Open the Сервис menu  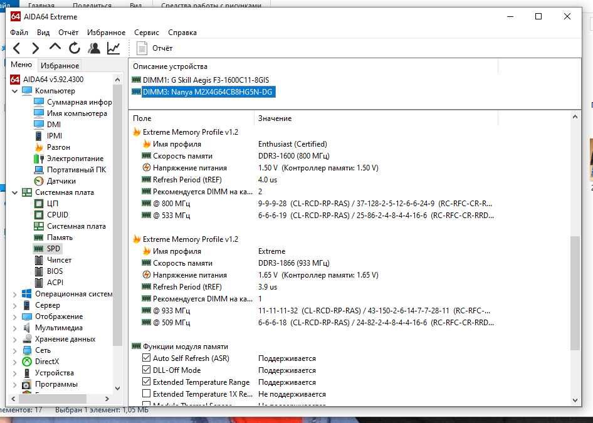(x=146, y=33)
